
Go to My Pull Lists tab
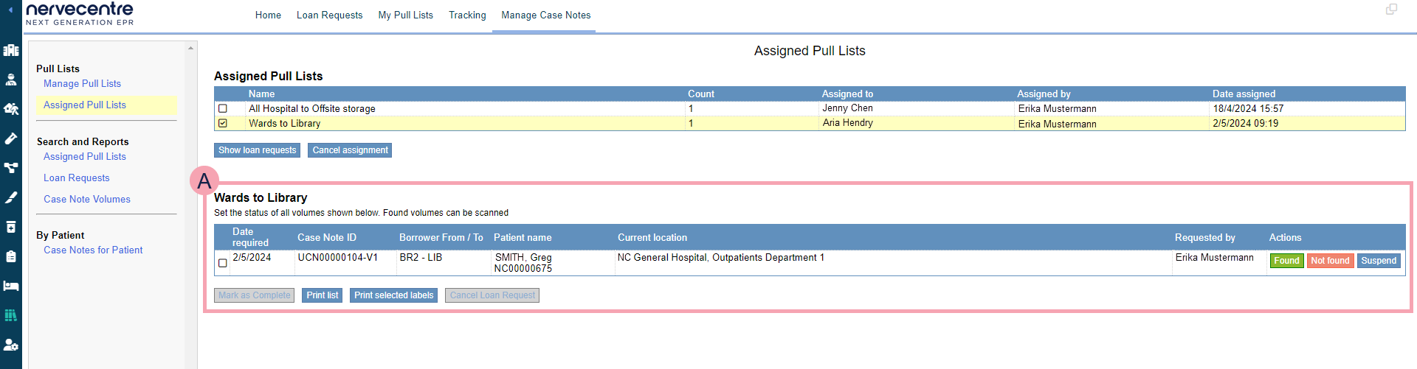(x=405, y=15)
